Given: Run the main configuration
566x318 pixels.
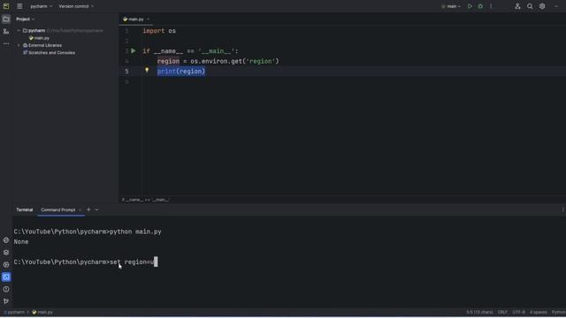Looking at the screenshot, I should 470,6.
